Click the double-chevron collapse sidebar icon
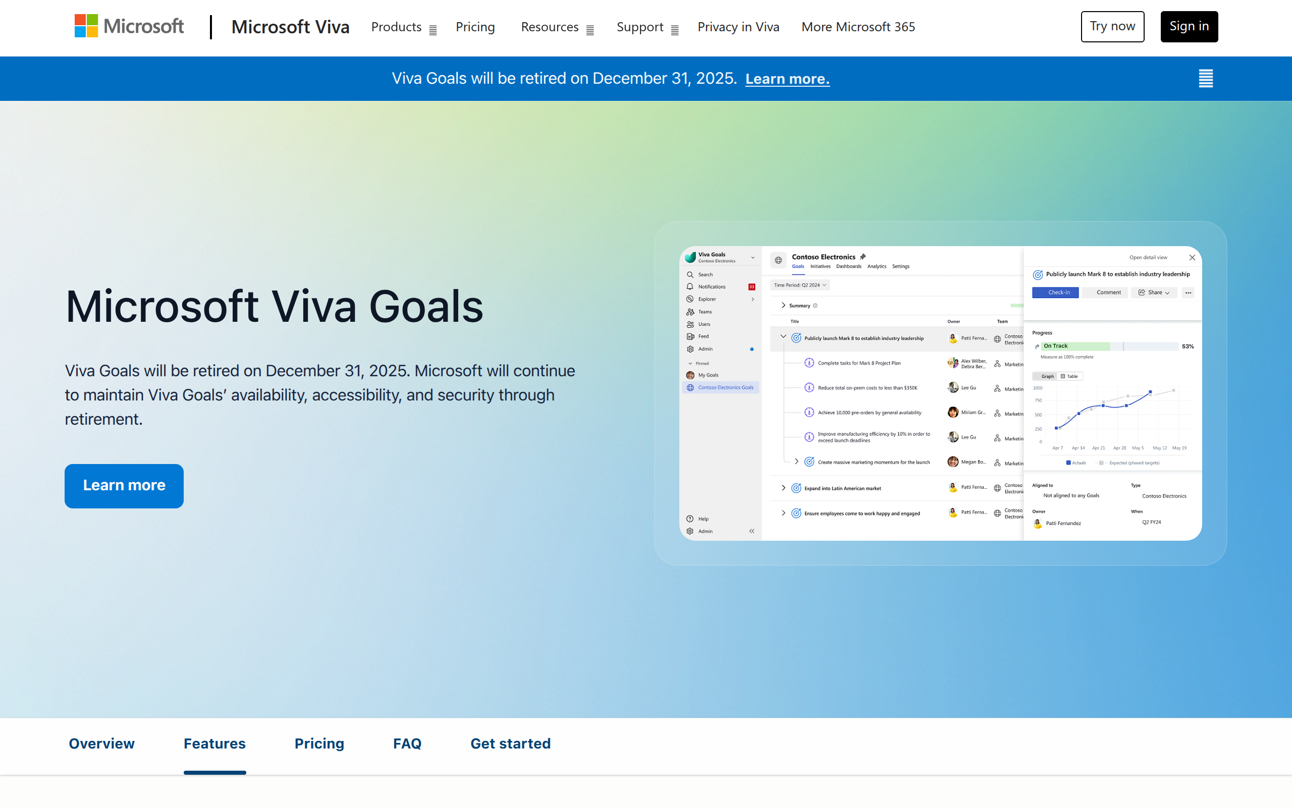 pyautogui.click(x=751, y=531)
